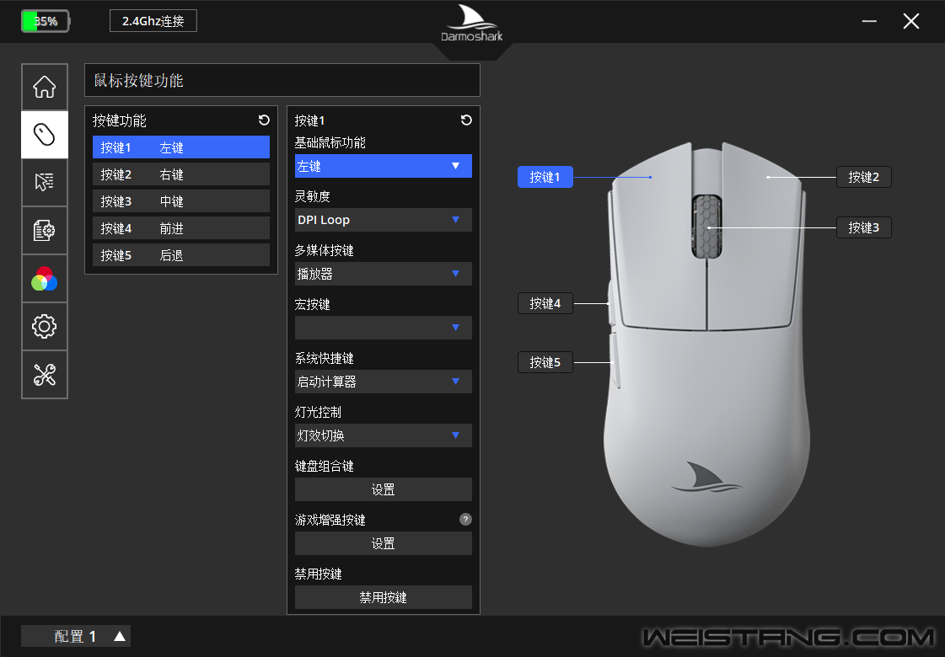This screenshot has width=945, height=657.
Task: Click 设置 under 游戏增强按键
Action: coord(384,543)
